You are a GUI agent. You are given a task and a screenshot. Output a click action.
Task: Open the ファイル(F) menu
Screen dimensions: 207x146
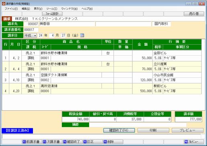pyautogui.click(x=11, y=9)
